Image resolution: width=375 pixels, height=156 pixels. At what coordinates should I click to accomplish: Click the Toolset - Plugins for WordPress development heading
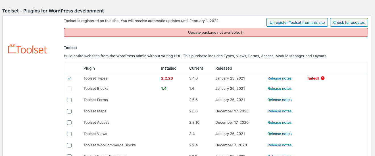[53, 11]
